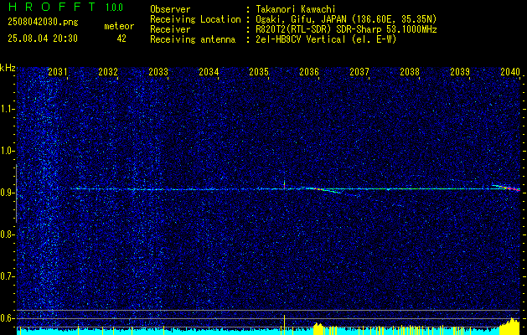Click the 2034 time axis marker

pyautogui.click(x=209, y=71)
